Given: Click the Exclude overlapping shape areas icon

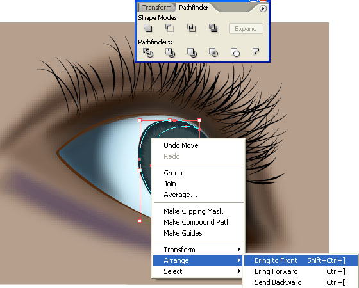Looking at the screenshot, I should tap(213, 28).
